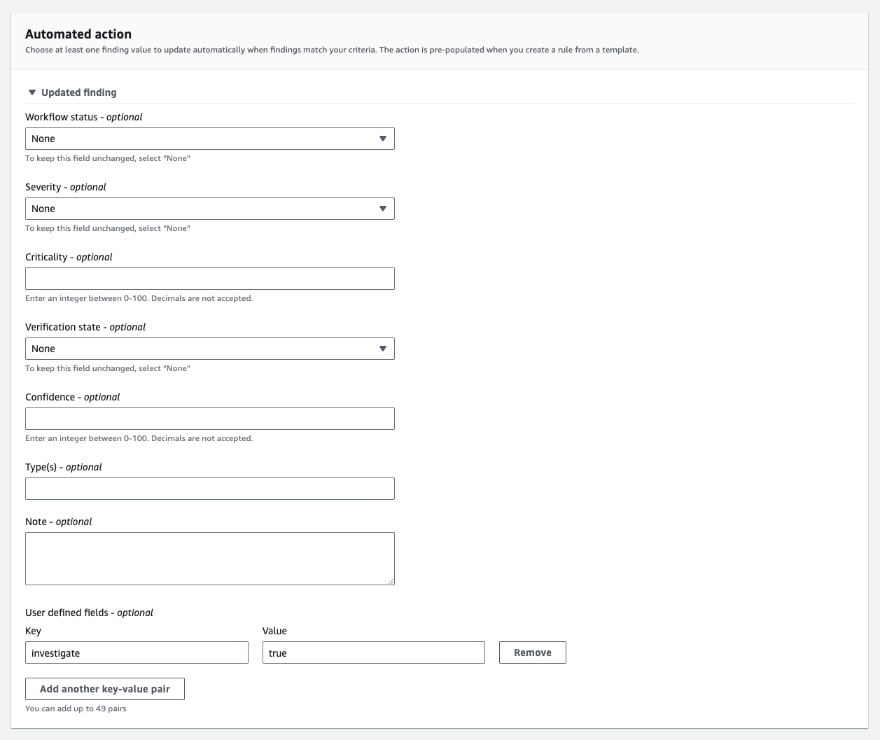Image resolution: width=880 pixels, height=740 pixels.
Task: Add another key-value pair
Action: pyautogui.click(x=105, y=688)
